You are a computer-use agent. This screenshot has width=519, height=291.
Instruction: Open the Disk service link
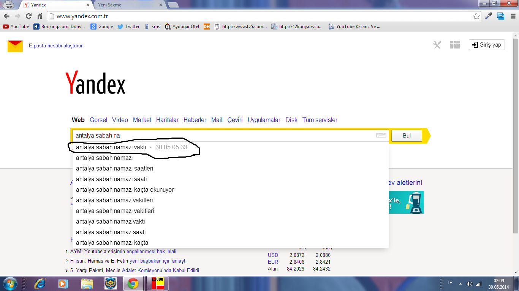(291, 120)
